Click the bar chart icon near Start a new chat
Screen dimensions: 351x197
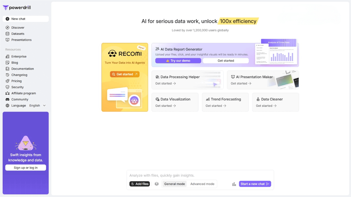pos(234,184)
